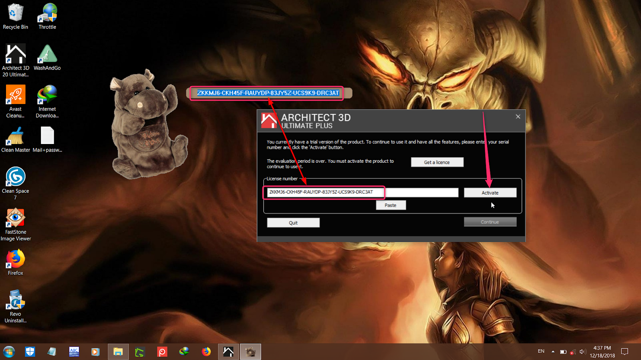Select the Revo Uninstaller desktop shortcut

click(x=15, y=306)
